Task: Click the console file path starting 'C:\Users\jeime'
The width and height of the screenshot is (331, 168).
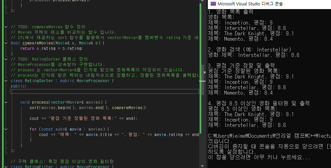Action: (269, 136)
